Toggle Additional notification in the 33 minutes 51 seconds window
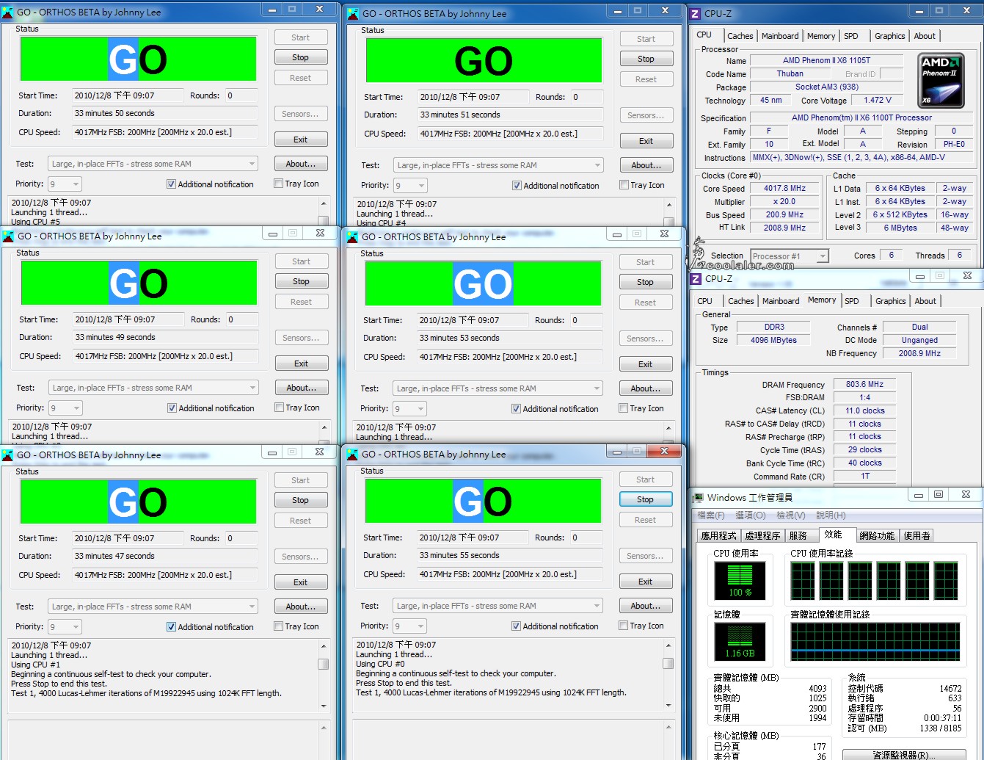Image resolution: width=984 pixels, height=760 pixels. 517,186
